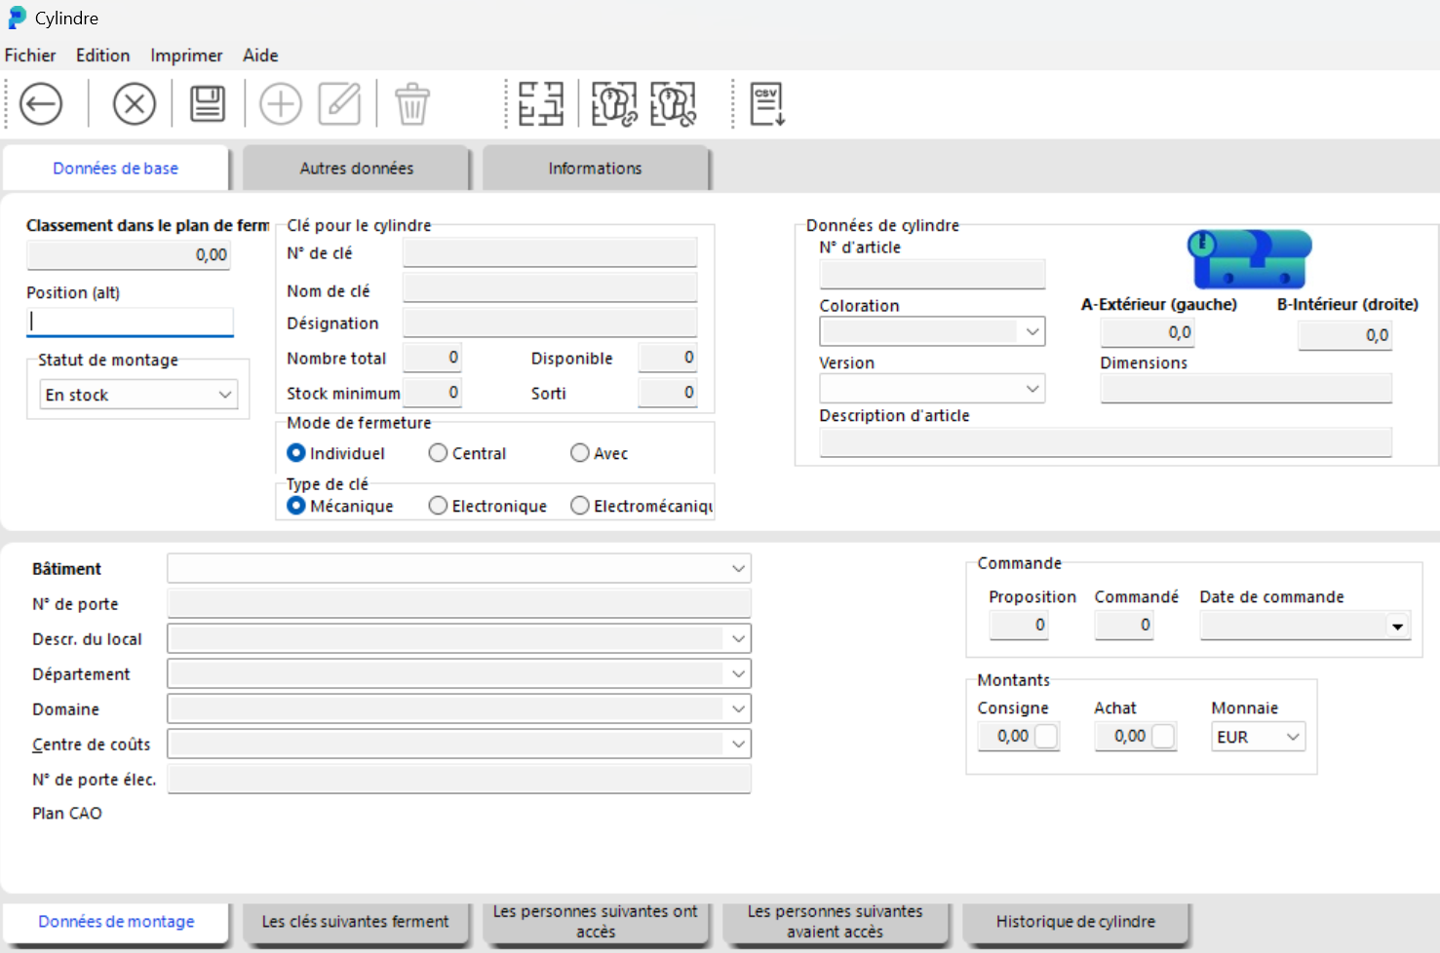Open the Imprimer menu
Screen dimensions: 1440x953
point(186,56)
